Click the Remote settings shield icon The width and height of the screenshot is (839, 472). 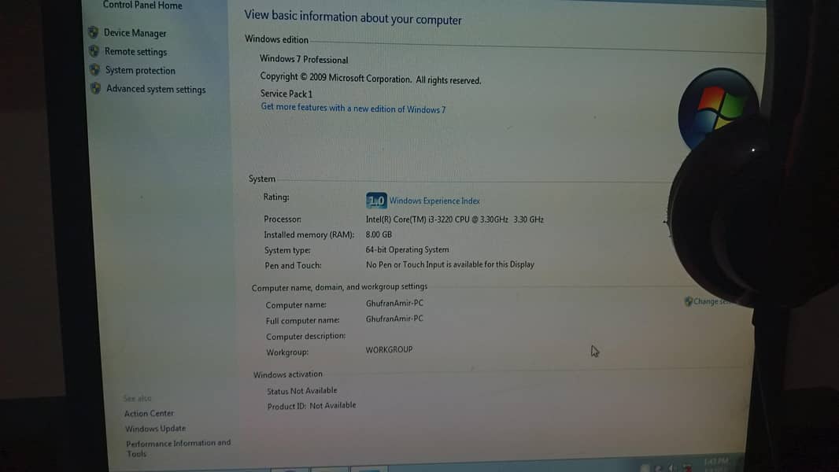(x=94, y=51)
